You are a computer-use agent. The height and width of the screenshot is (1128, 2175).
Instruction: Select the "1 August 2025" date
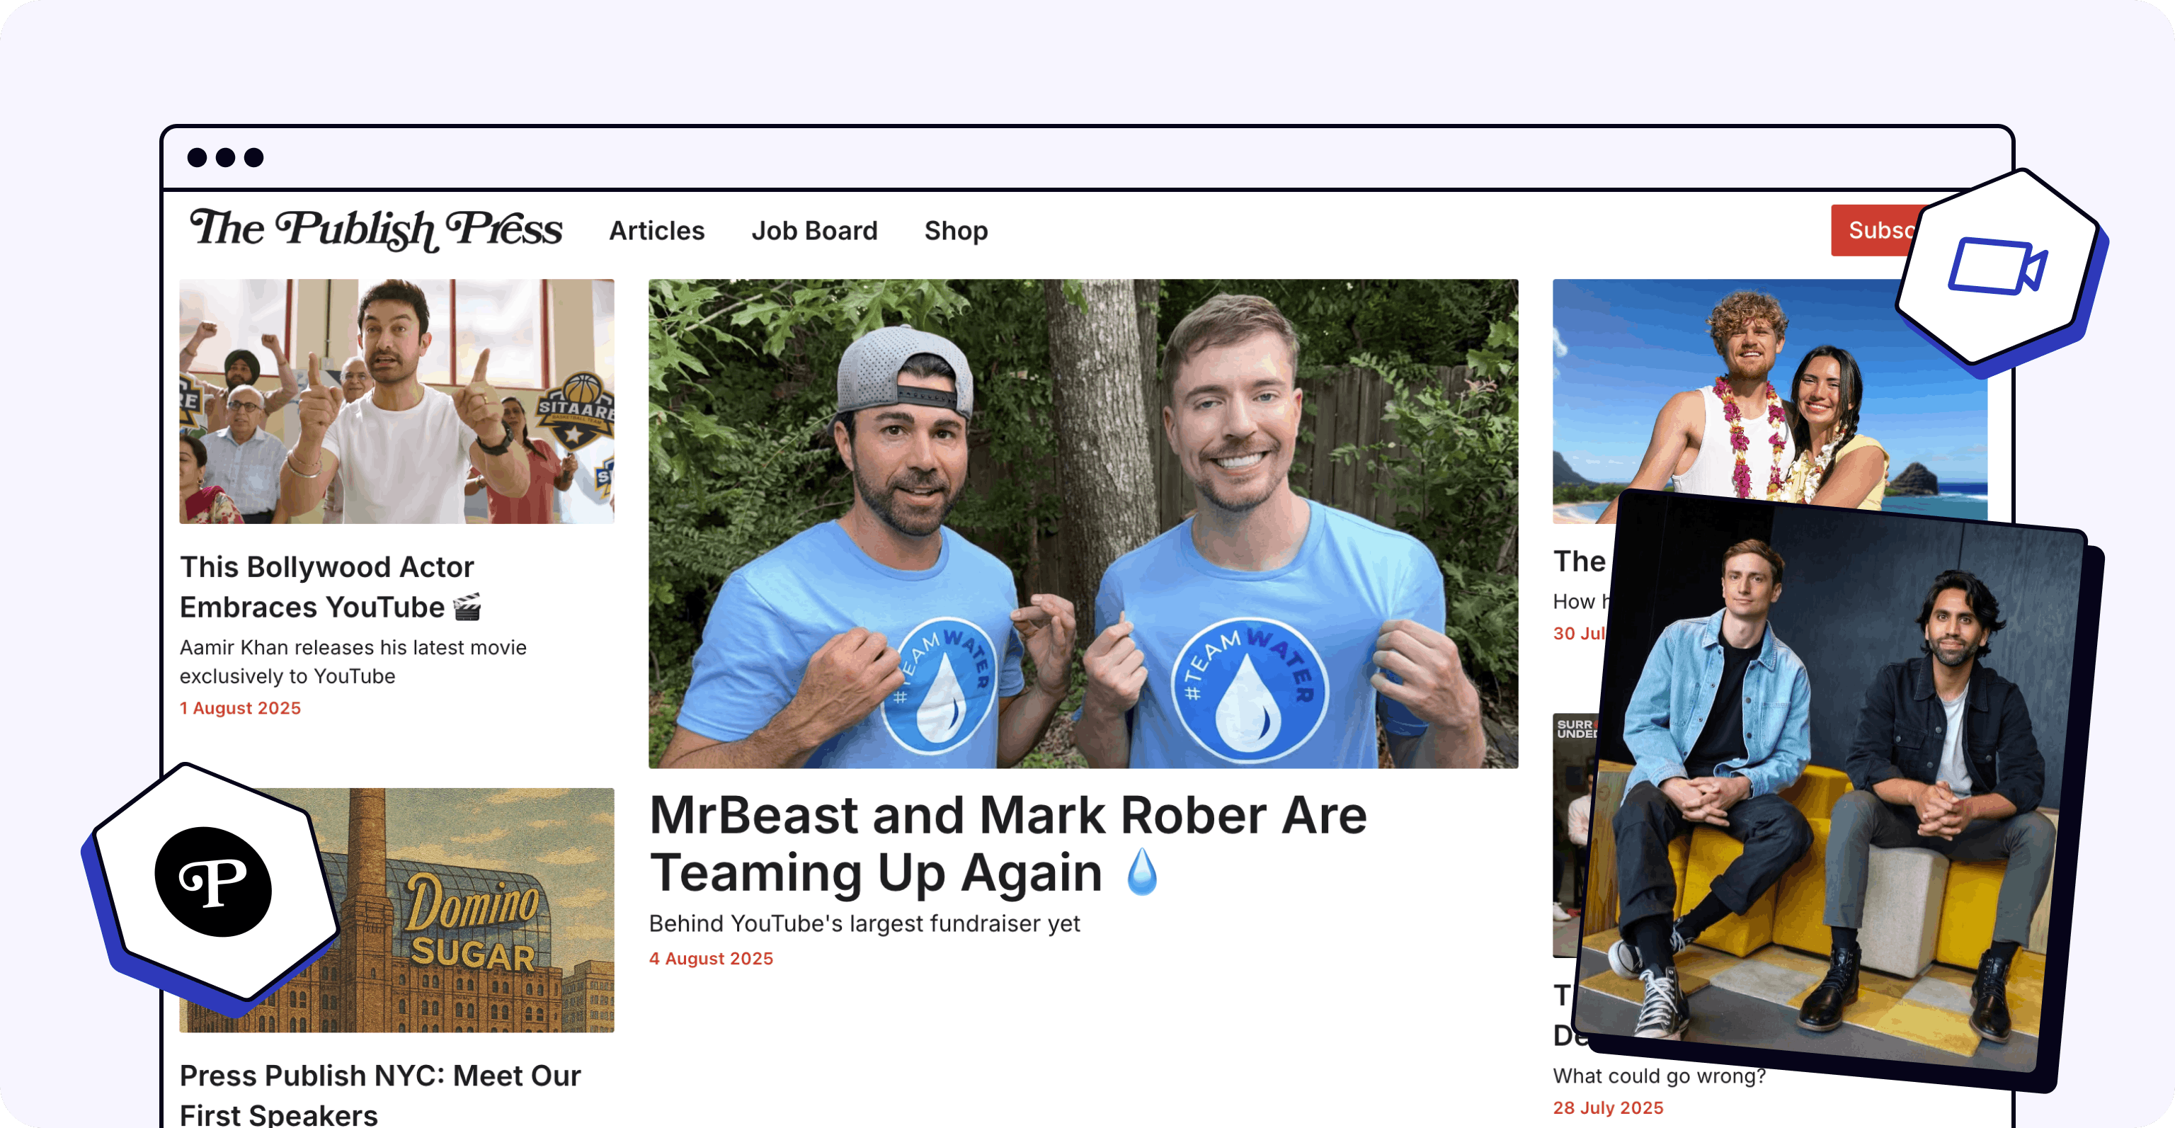241,707
